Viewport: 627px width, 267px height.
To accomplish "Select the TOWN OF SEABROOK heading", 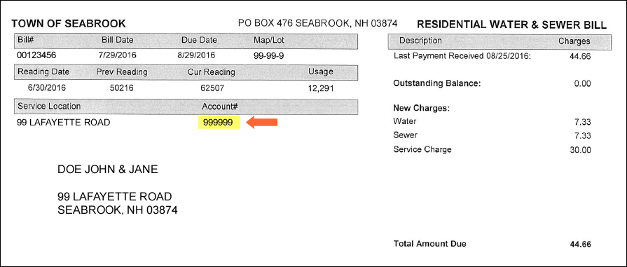I will (x=69, y=24).
